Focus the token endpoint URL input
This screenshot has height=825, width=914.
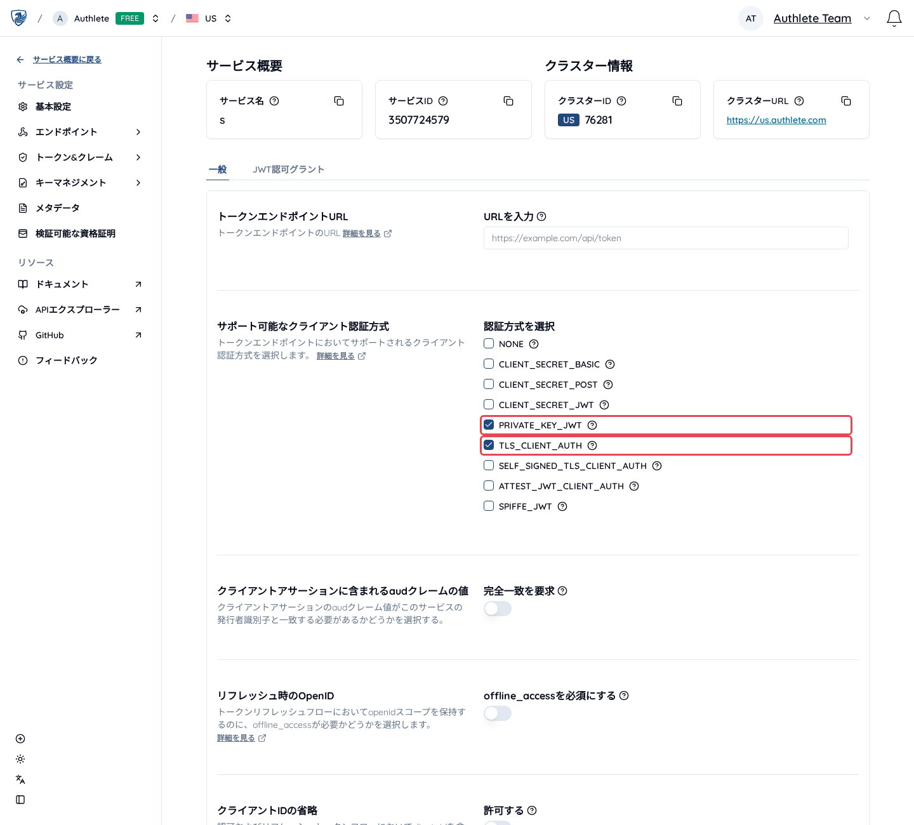[x=666, y=238]
